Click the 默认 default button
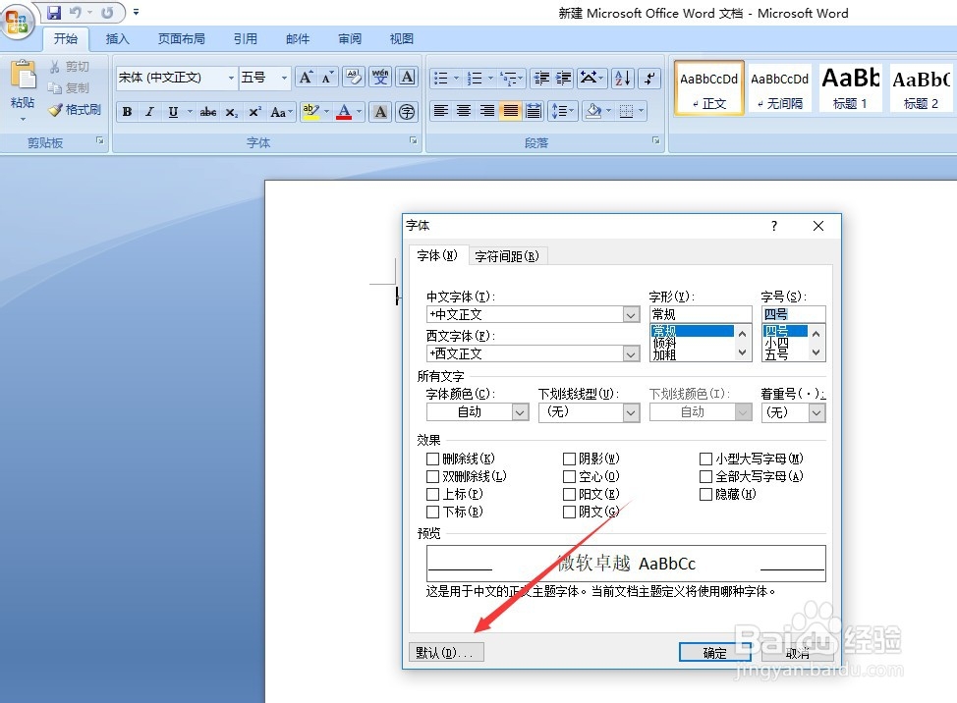 click(446, 652)
